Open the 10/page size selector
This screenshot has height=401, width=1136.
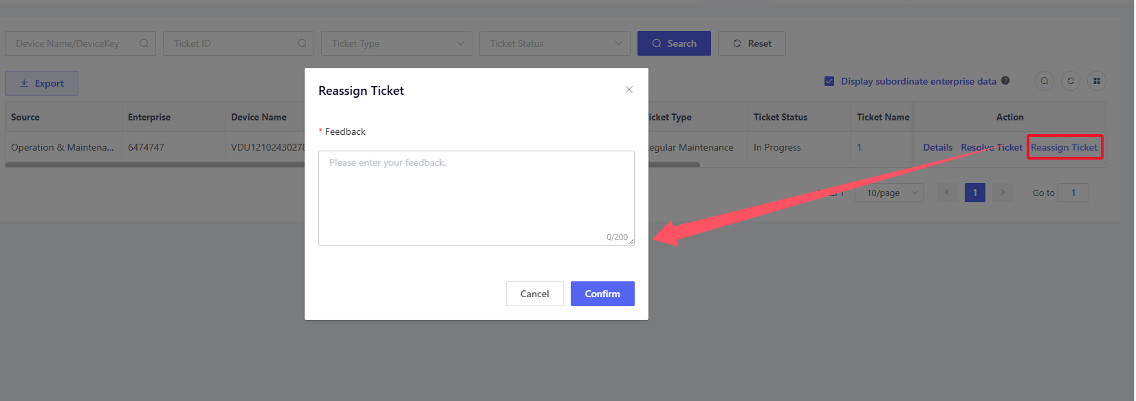pos(888,193)
